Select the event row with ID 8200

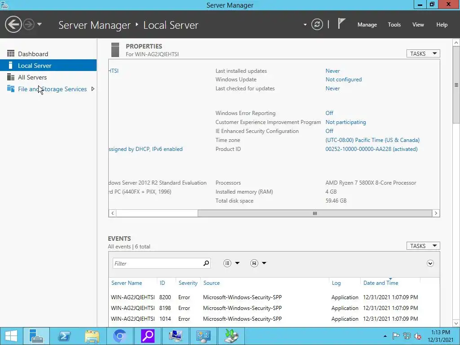[x=274, y=297]
